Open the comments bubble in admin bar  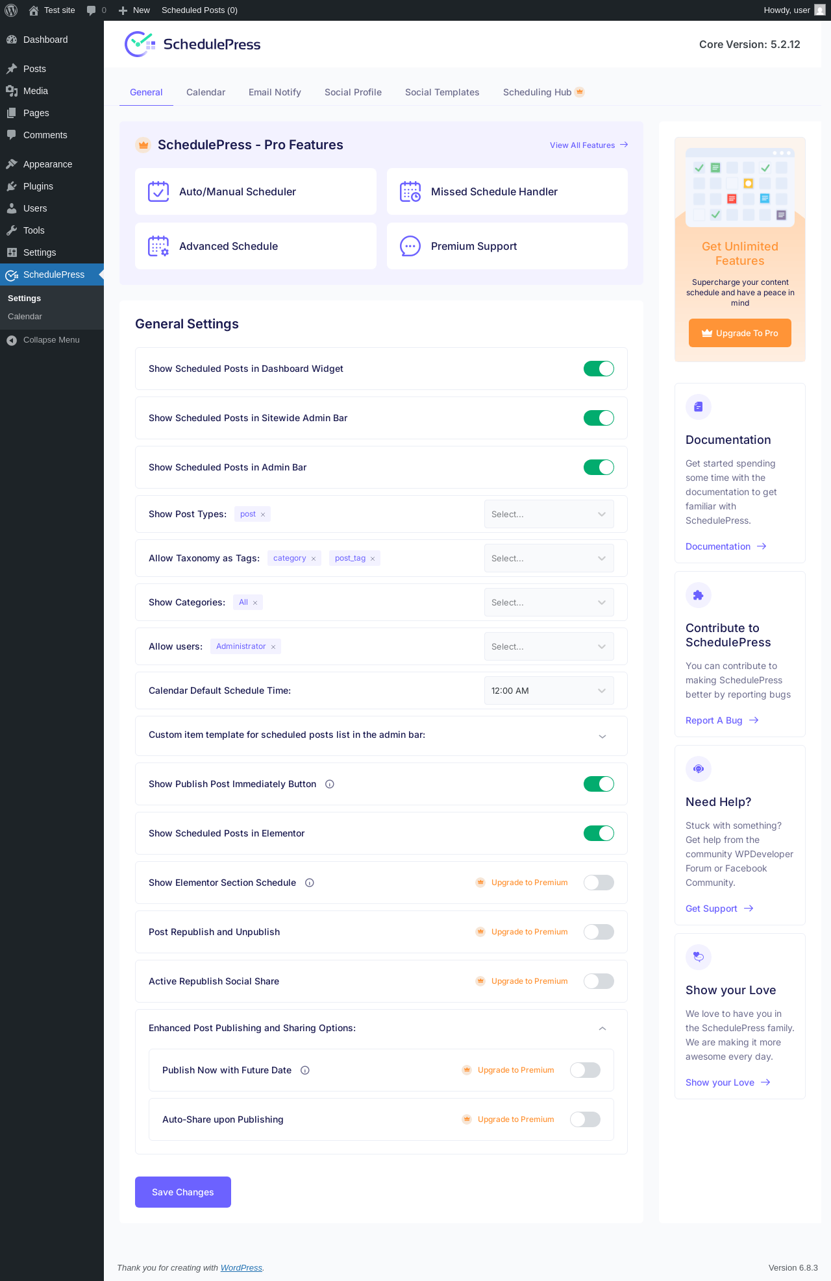[x=92, y=10]
